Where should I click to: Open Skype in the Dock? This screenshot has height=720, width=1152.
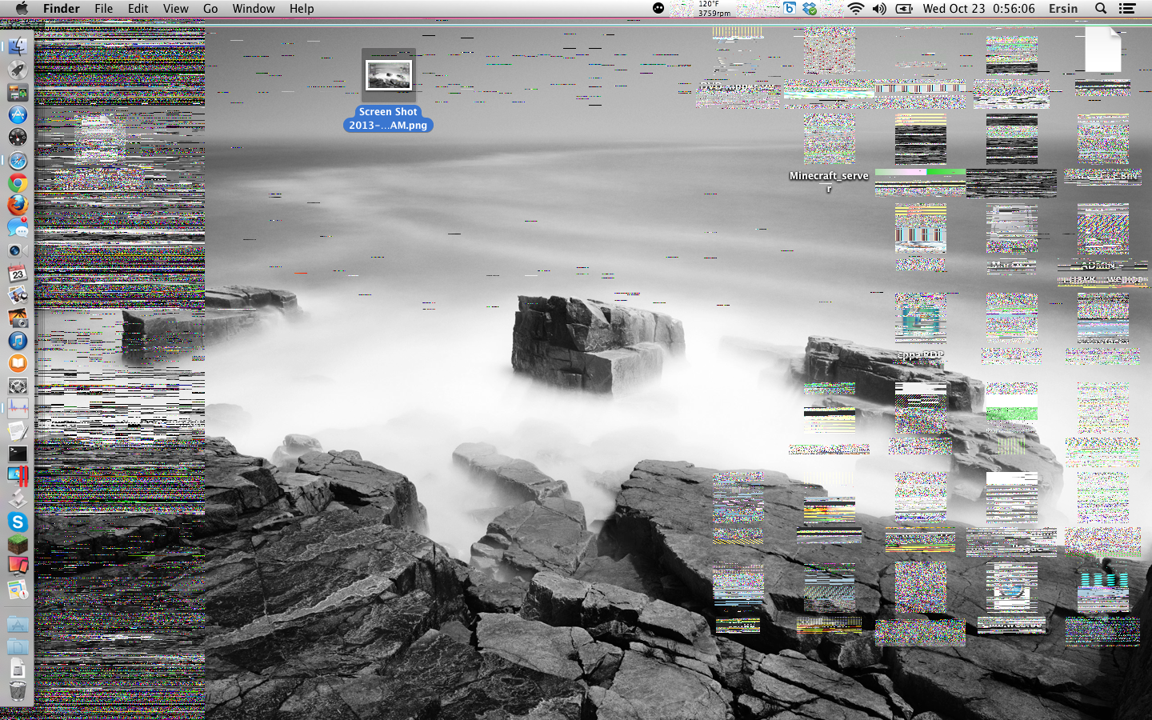tap(18, 522)
